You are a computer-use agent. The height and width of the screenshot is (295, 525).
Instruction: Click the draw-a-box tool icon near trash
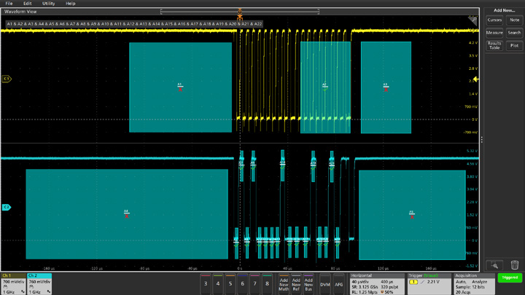coord(494,265)
